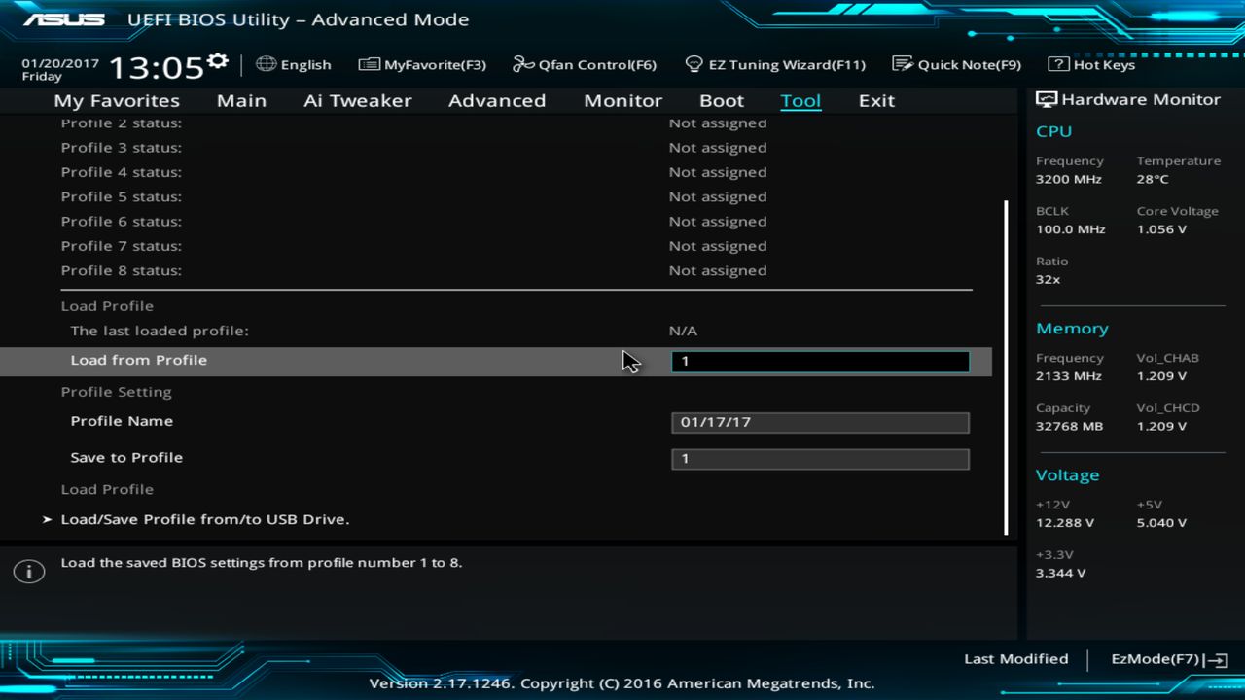
Task: Open the Exit menu
Action: click(x=876, y=100)
